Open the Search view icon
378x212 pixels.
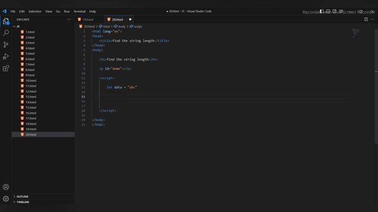click(x=6, y=33)
